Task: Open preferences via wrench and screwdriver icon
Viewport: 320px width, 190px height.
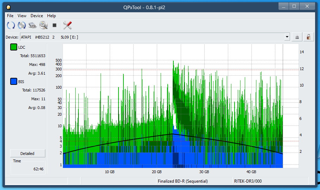Action: [x=67, y=25]
